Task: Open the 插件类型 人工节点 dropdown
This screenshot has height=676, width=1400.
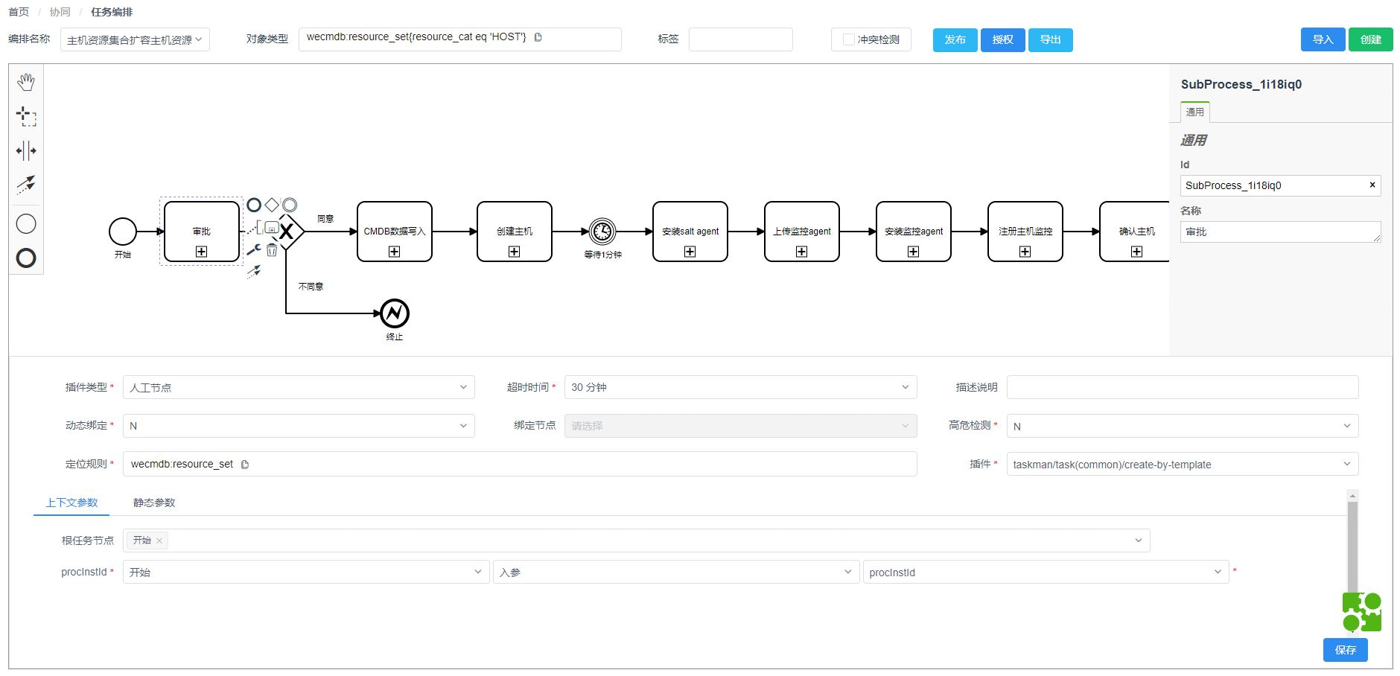Action: [x=299, y=387]
